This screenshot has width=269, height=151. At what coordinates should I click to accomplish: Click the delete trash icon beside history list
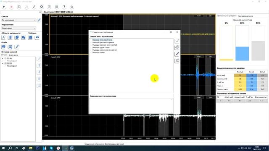tap(39, 79)
